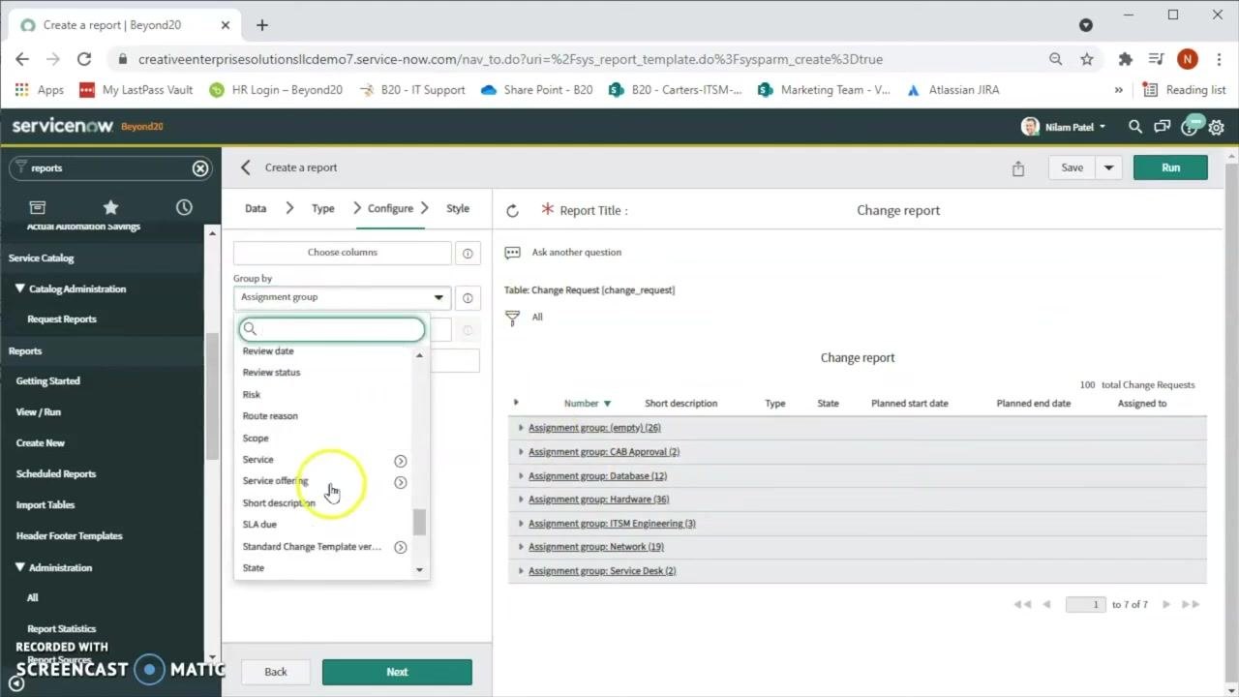The height and width of the screenshot is (697, 1239).
Task: Open Create New report module
Action: click(41, 442)
